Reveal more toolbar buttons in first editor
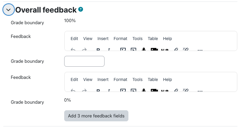Screen dimensions: 238x127 coord(200,50)
